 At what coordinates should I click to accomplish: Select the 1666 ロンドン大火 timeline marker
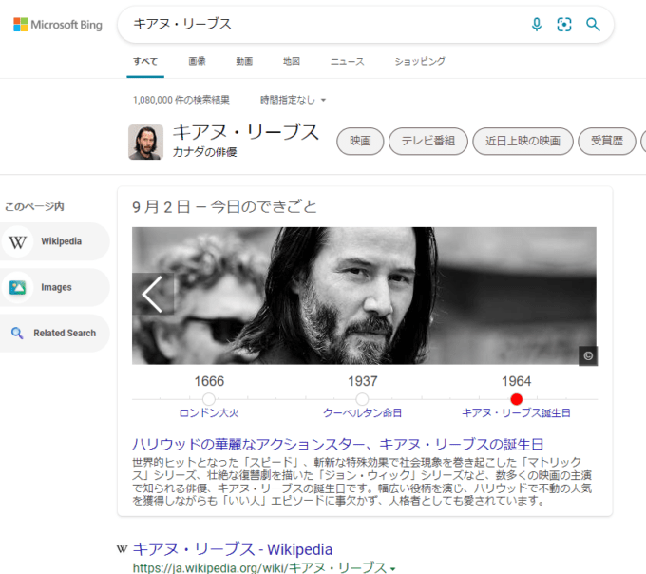pyautogui.click(x=209, y=399)
